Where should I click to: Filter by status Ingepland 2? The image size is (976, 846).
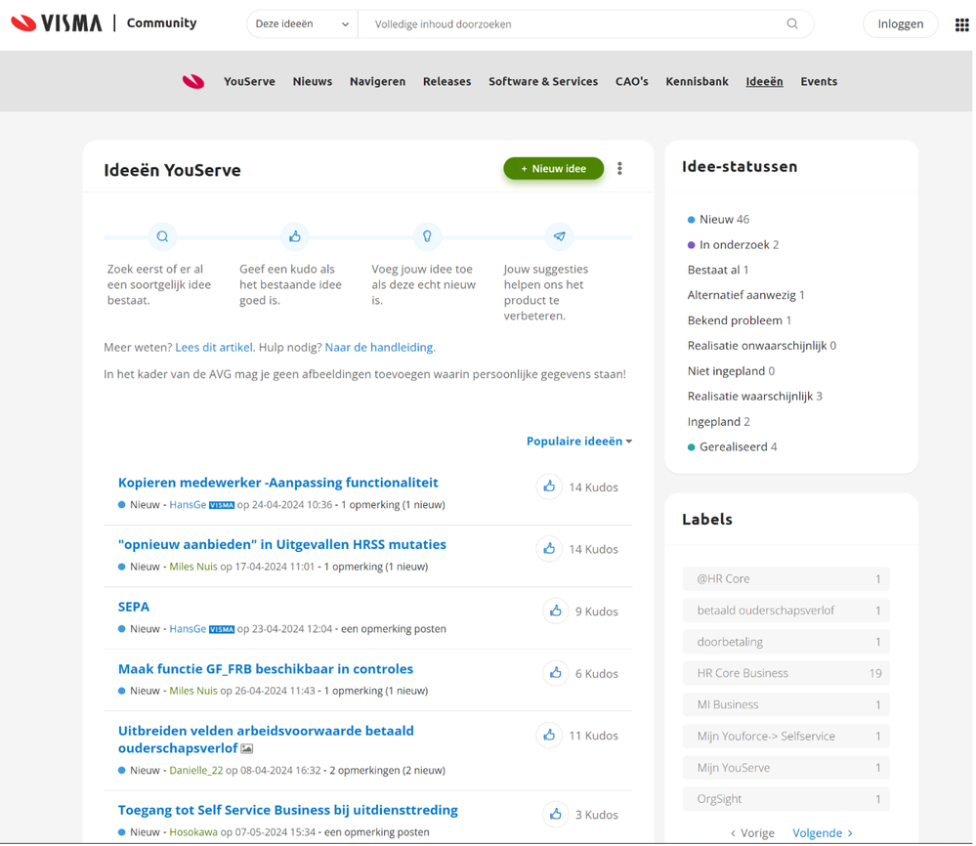coord(718,422)
